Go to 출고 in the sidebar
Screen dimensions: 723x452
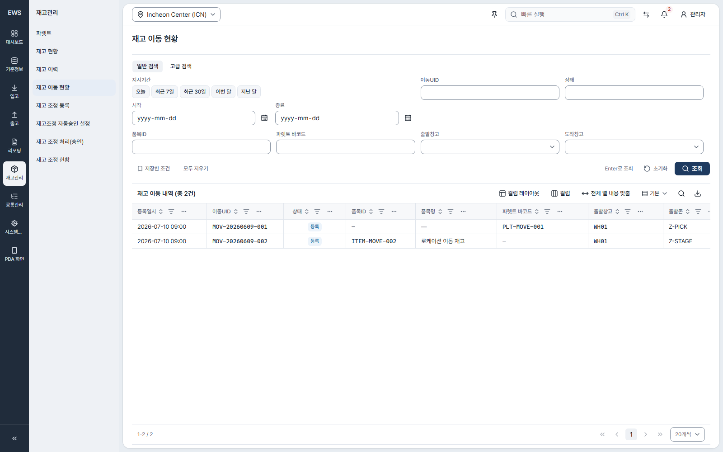(x=14, y=119)
